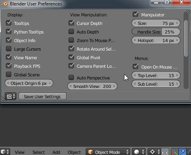Toggle View Name display
Screen dimensions: 191x155
point(9,58)
